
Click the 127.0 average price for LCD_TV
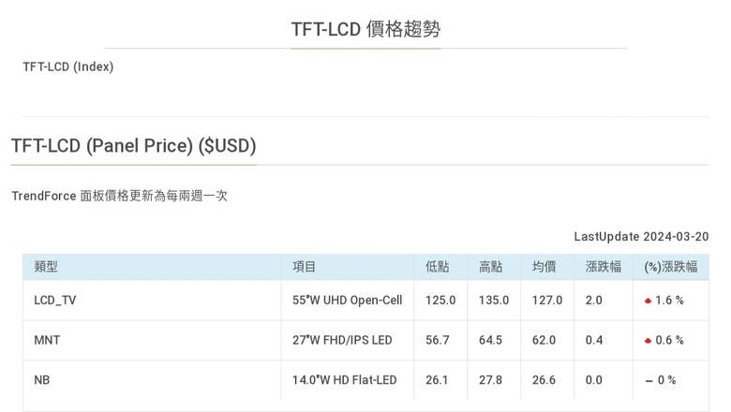pos(547,301)
